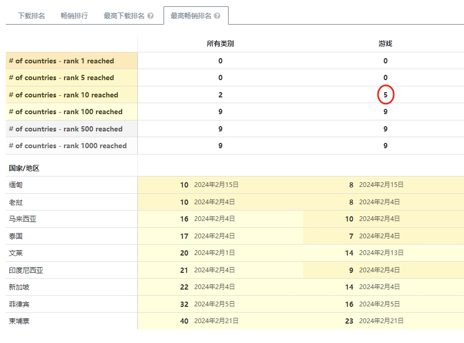Select the 最高畅销排名 tab

click(x=191, y=16)
